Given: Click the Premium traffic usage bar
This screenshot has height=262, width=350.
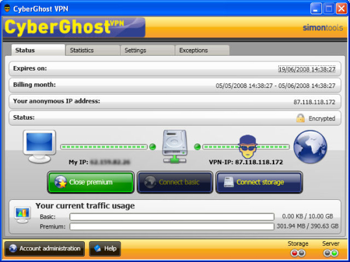Looking at the screenshot, I should (172, 226).
